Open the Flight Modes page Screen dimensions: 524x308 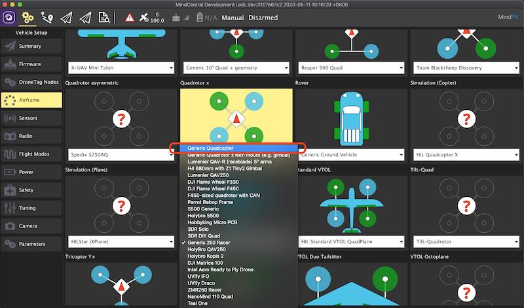pos(31,154)
